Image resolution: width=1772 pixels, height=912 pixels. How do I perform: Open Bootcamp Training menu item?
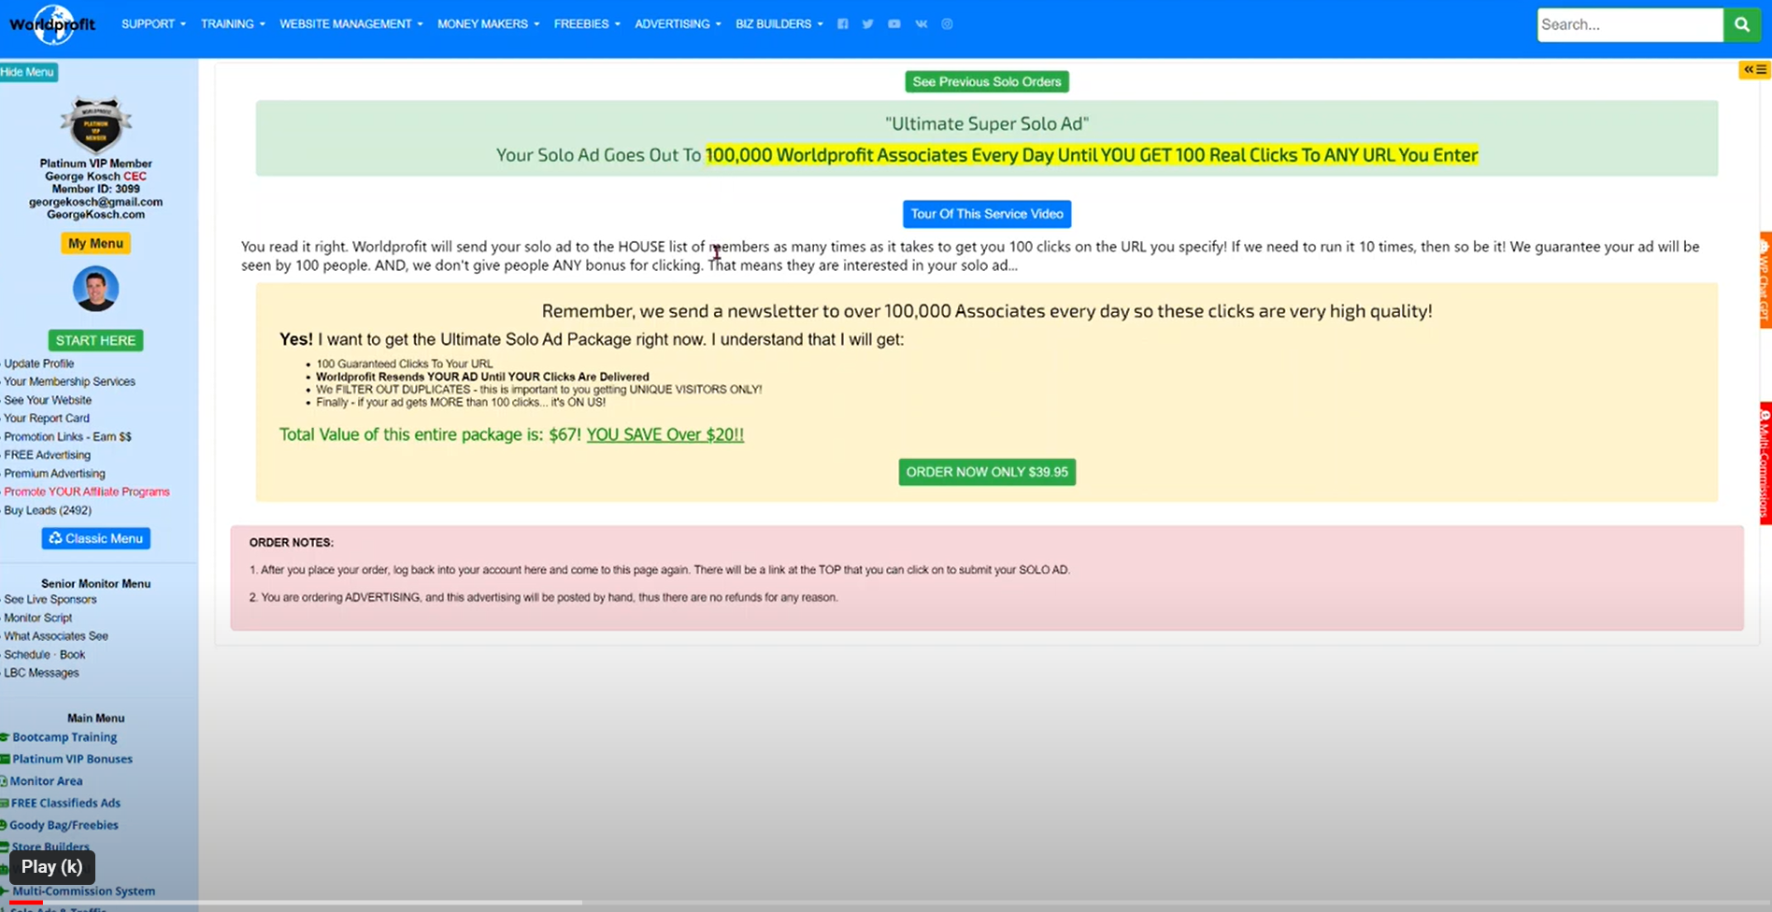[x=64, y=737]
